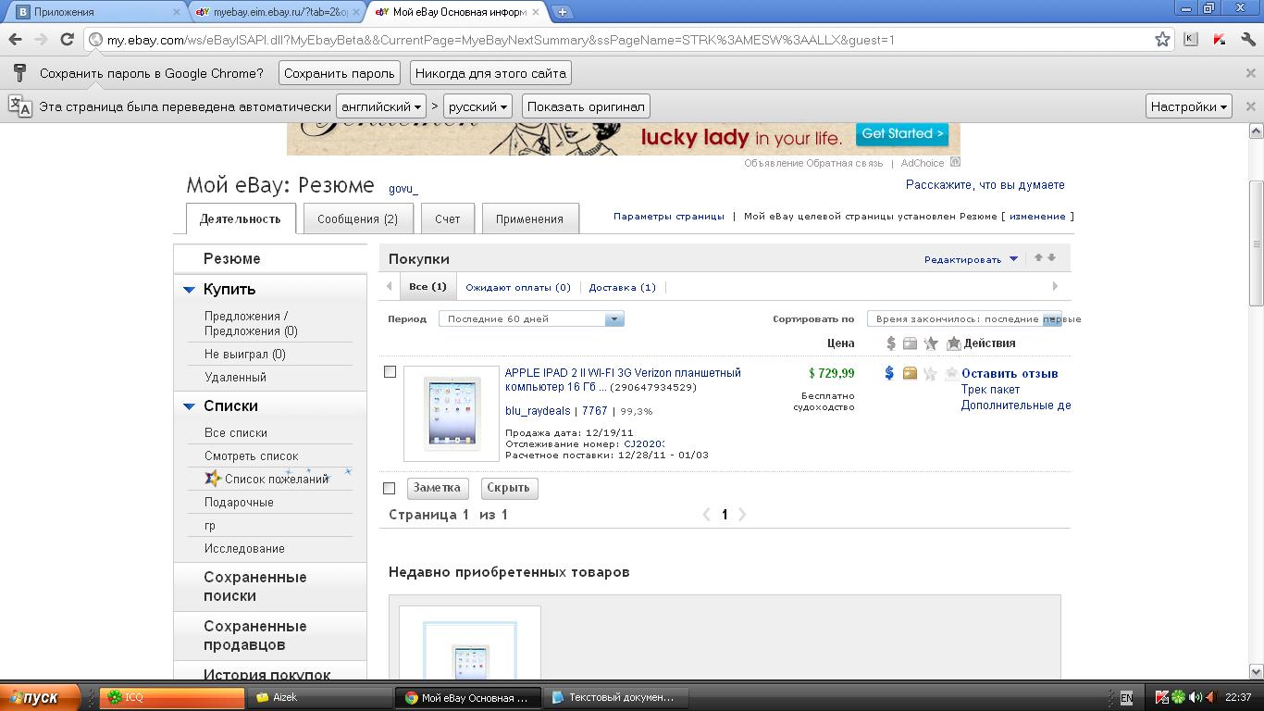This screenshot has height=711, width=1264.
Task: Open target language dropdown русский
Action: point(477,106)
